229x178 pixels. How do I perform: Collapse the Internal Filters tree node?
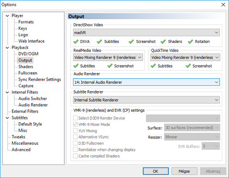tap(7, 92)
